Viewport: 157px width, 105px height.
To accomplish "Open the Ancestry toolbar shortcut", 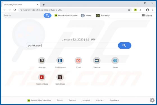I will (x=103, y=15).
